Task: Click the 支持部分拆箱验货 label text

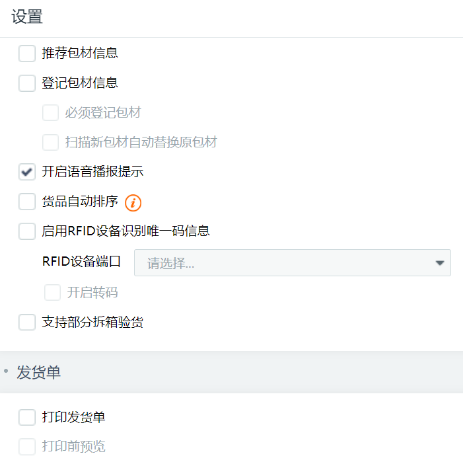Action: tap(92, 322)
